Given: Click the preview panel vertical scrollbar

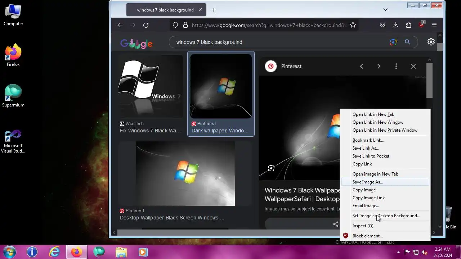Looking at the screenshot, I should [429, 80].
